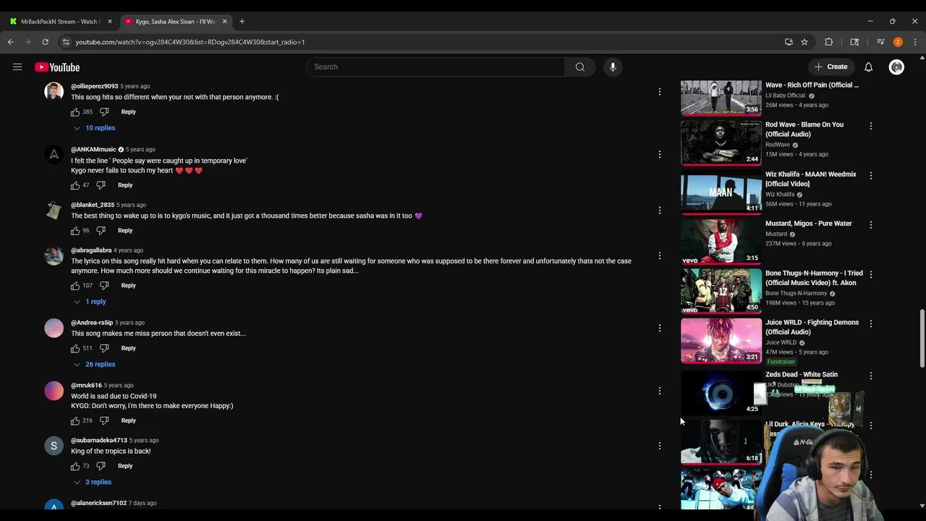Reload the page in browser toolbar

pyautogui.click(x=45, y=42)
